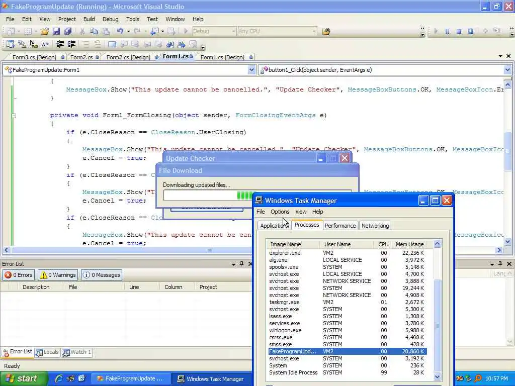Open Task Manager Options menu
The height and width of the screenshot is (386, 515).
tap(280, 212)
